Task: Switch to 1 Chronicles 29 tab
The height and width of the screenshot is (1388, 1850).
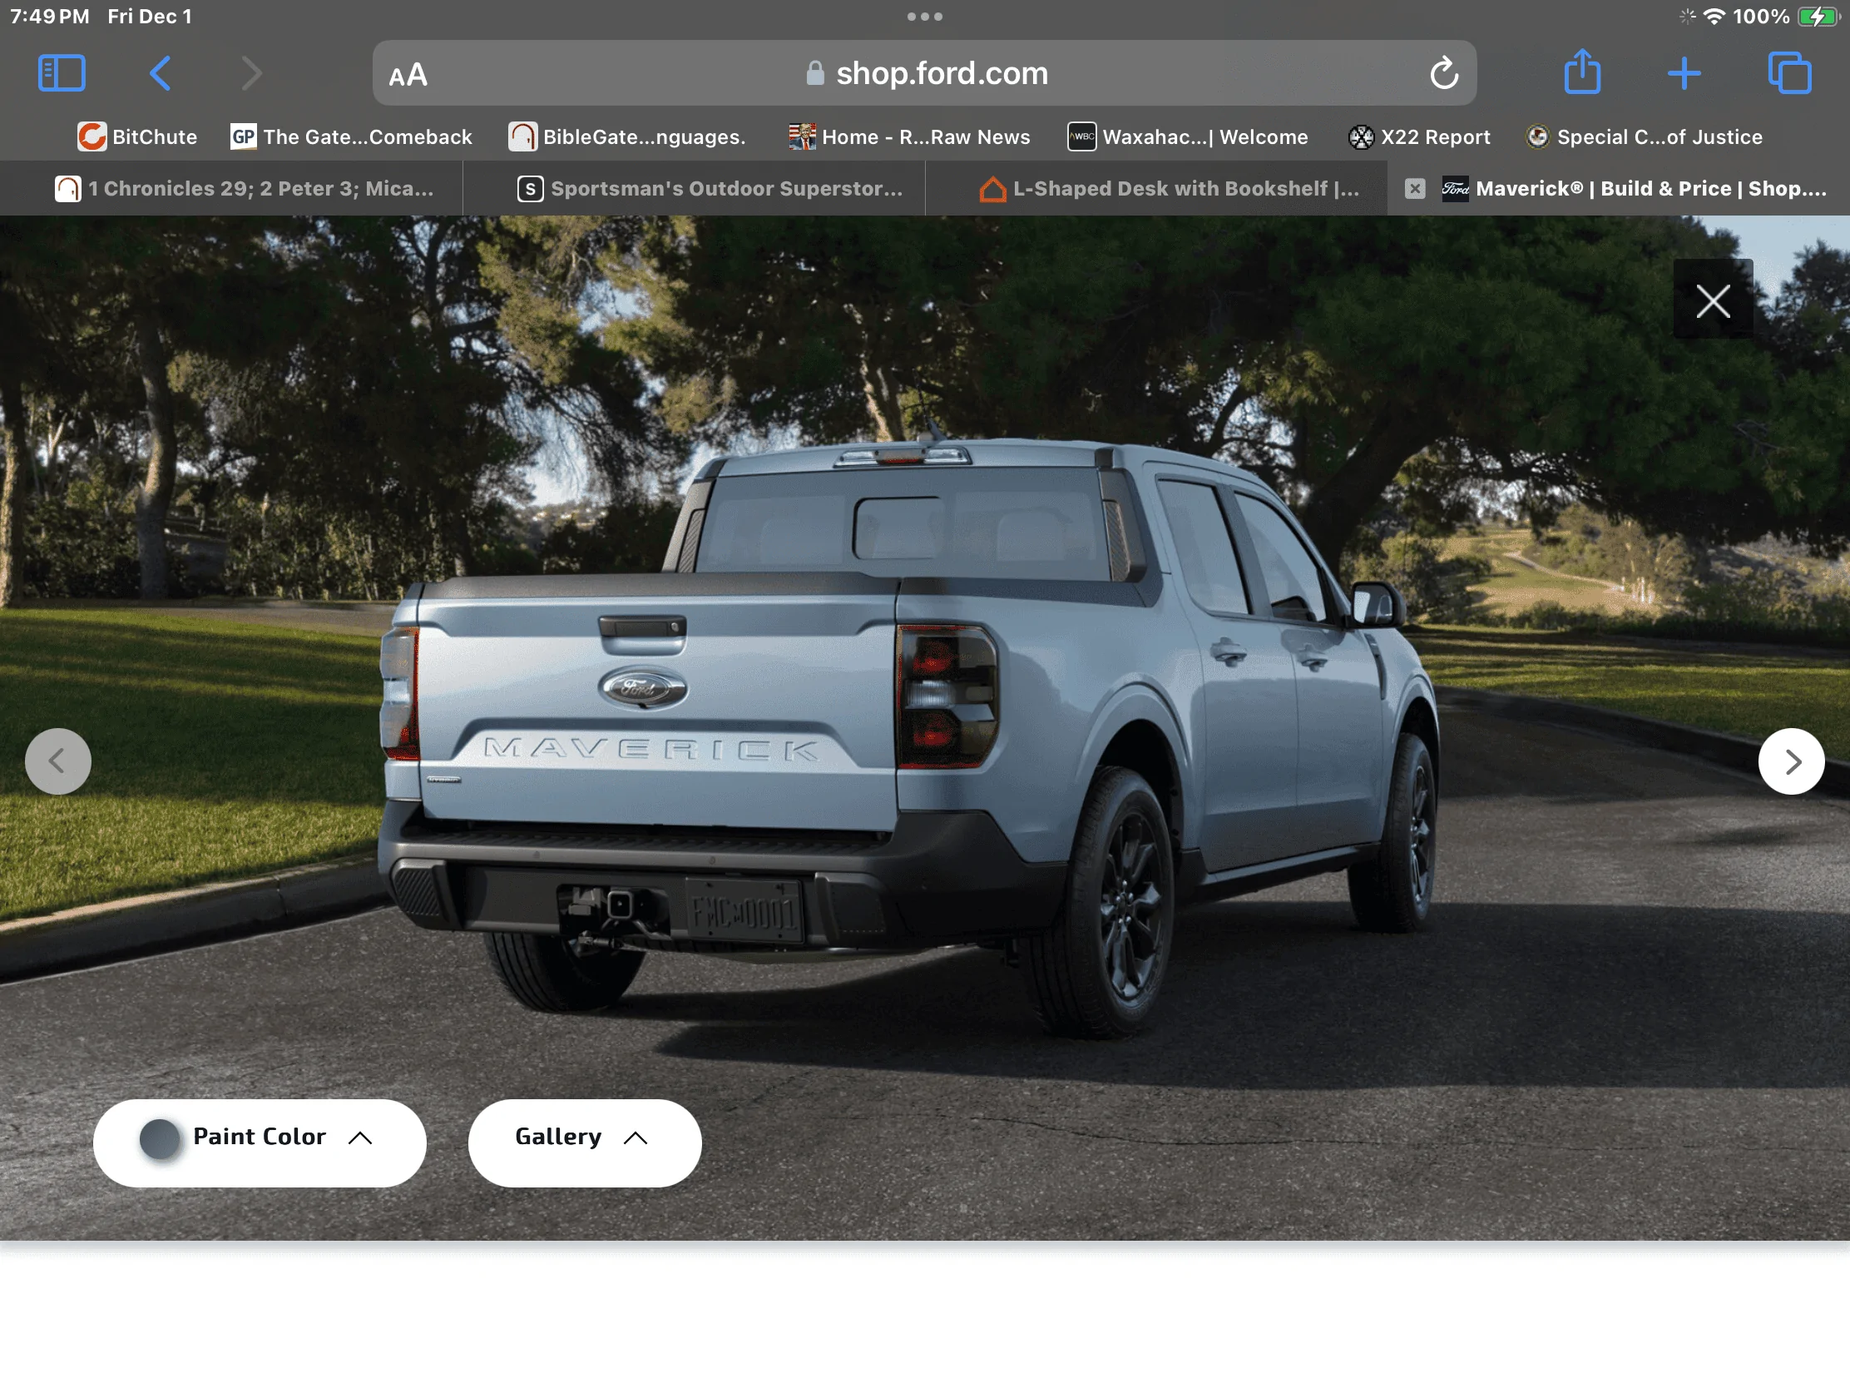Action: [232, 189]
